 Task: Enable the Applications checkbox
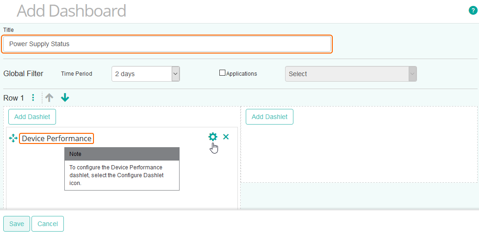click(x=222, y=73)
